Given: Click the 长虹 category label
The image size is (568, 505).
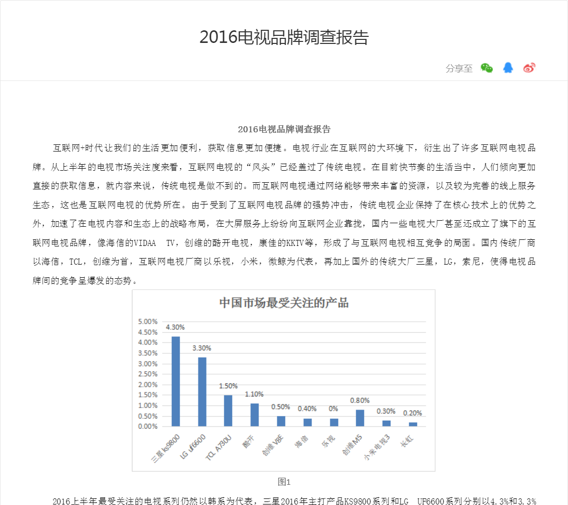Looking at the screenshot, I should [x=406, y=441].
